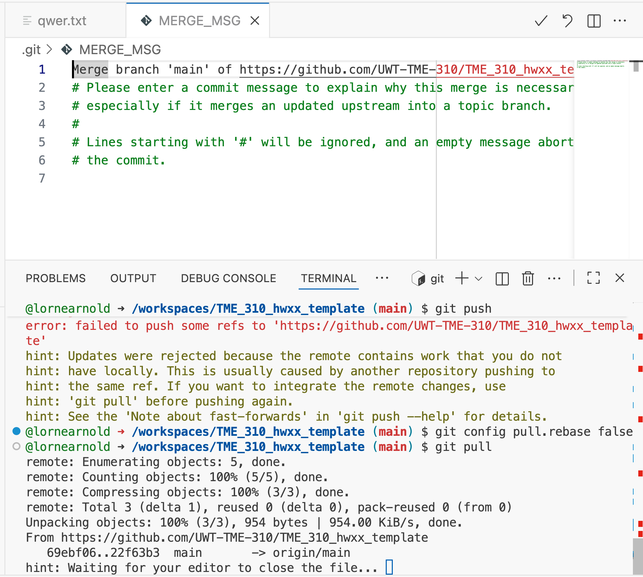Open the OUTPUT panel tab
This screenshot has height=577, width=643.
133,278
